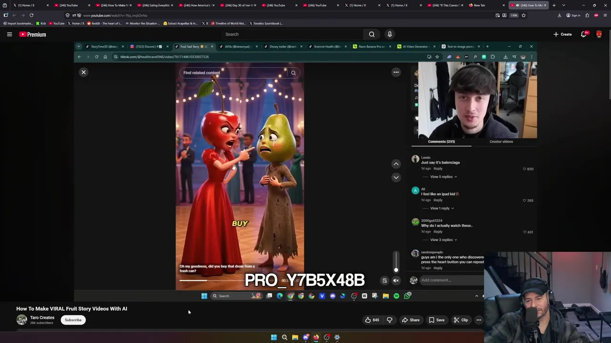611x343 pixels.
Task: Open Firefox downloads arrow
Action: (559, 15)
